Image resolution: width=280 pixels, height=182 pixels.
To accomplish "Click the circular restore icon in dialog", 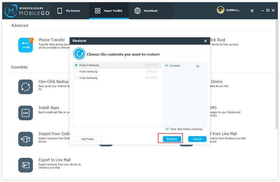I will pos(79,54).
